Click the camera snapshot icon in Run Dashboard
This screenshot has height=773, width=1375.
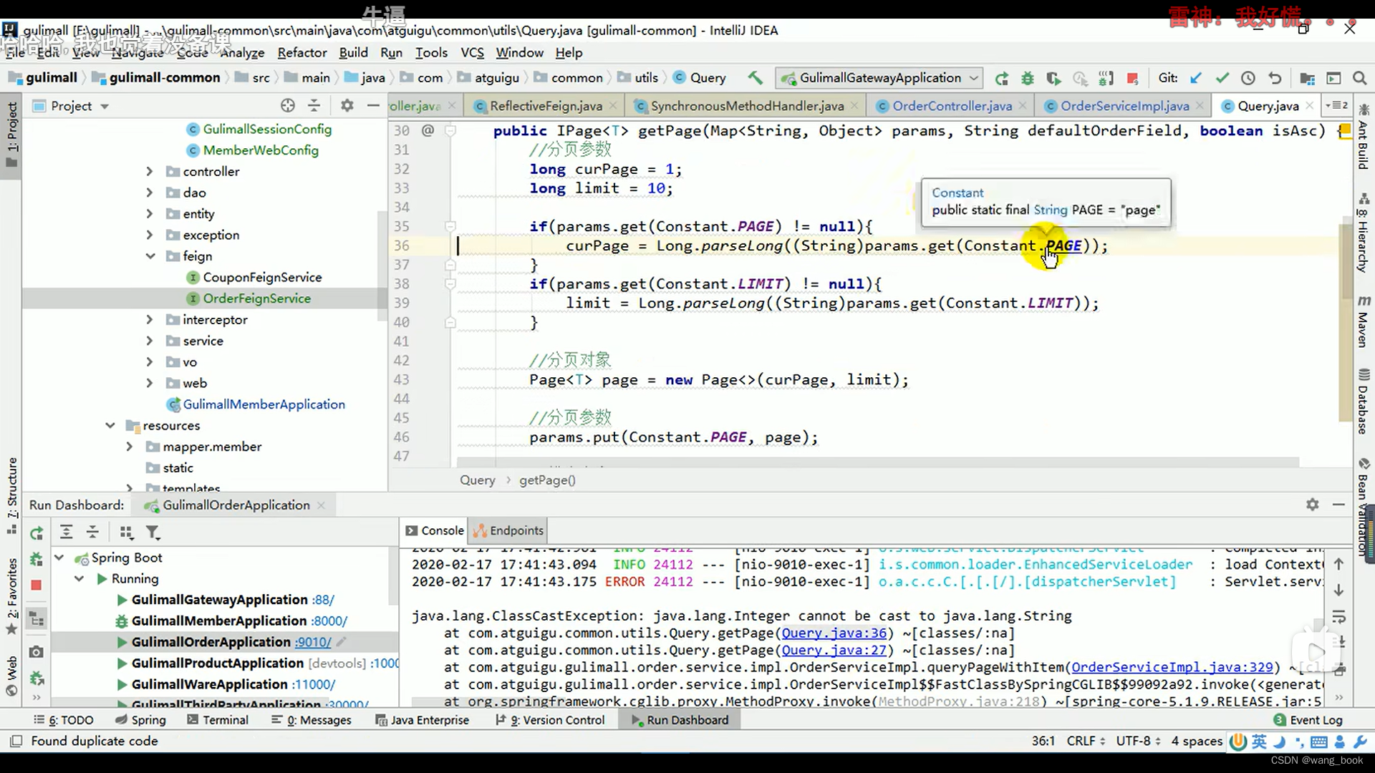pyautogui.click(x=37, y=652)
